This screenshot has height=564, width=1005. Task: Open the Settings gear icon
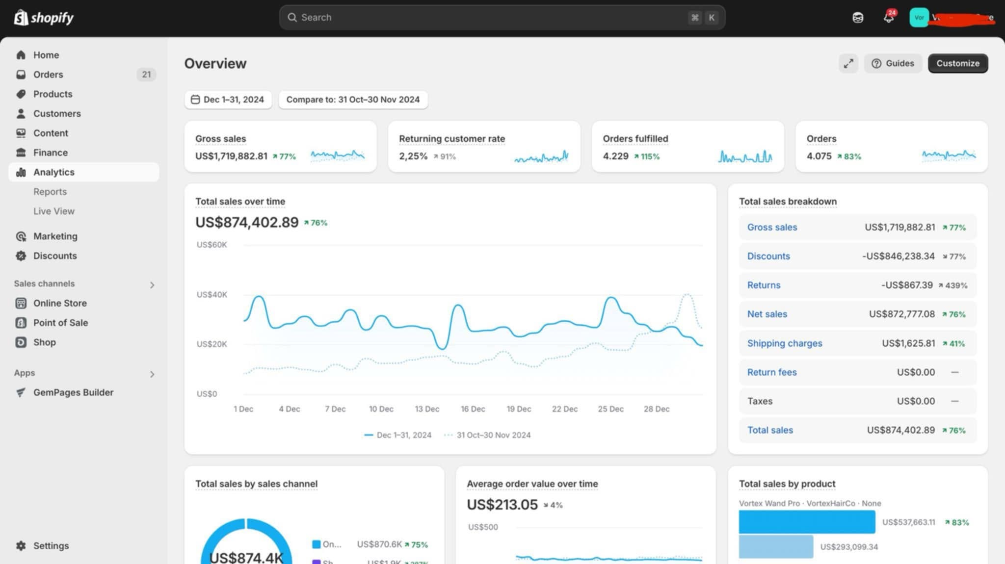[x=21, y=545]
